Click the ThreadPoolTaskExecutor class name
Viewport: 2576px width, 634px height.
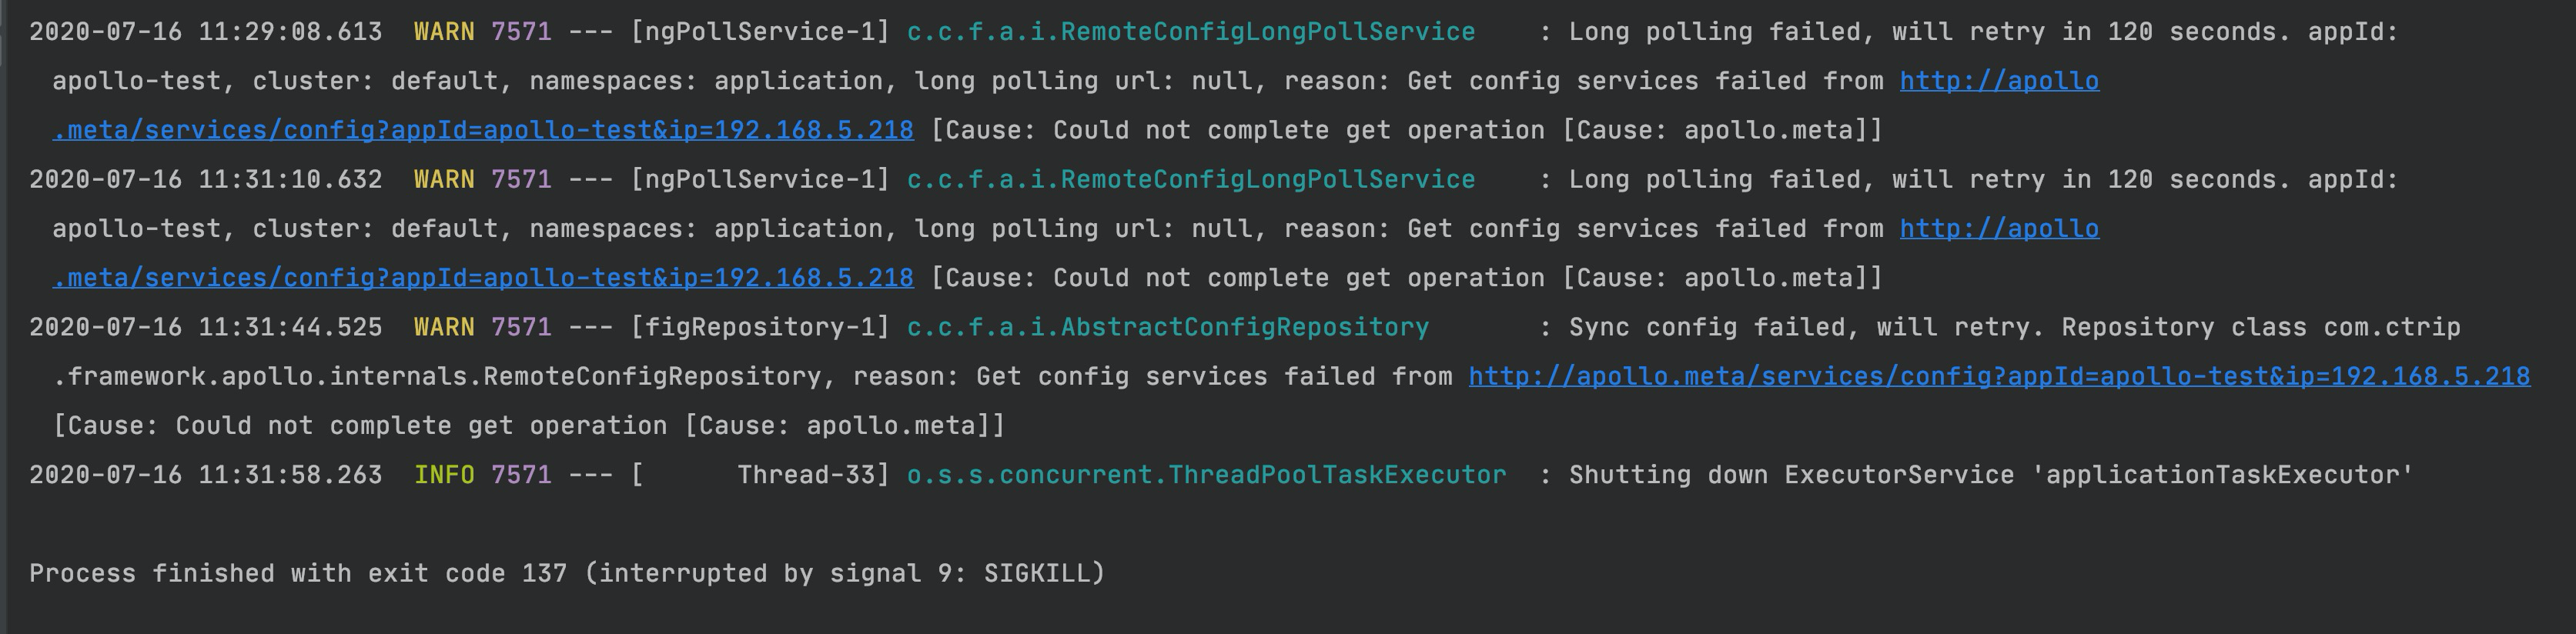[x=1205, y=476]
